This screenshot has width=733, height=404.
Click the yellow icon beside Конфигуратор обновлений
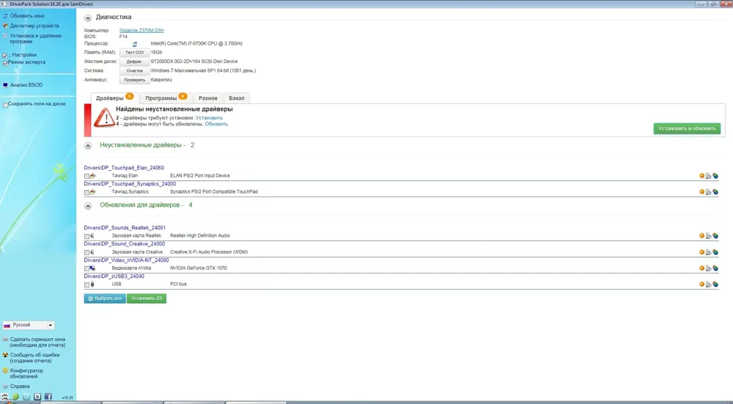5,371
